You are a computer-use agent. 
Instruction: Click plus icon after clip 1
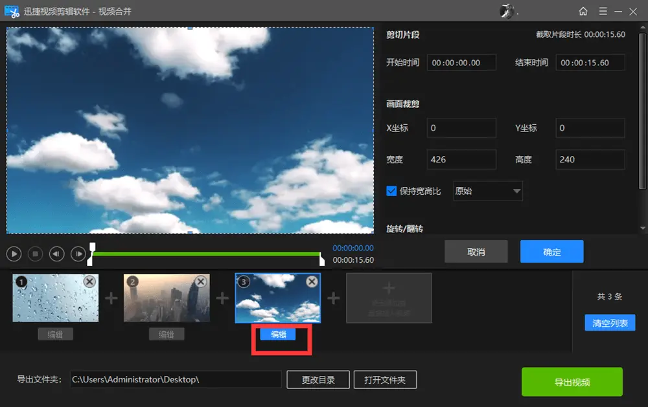pos(111,298)
